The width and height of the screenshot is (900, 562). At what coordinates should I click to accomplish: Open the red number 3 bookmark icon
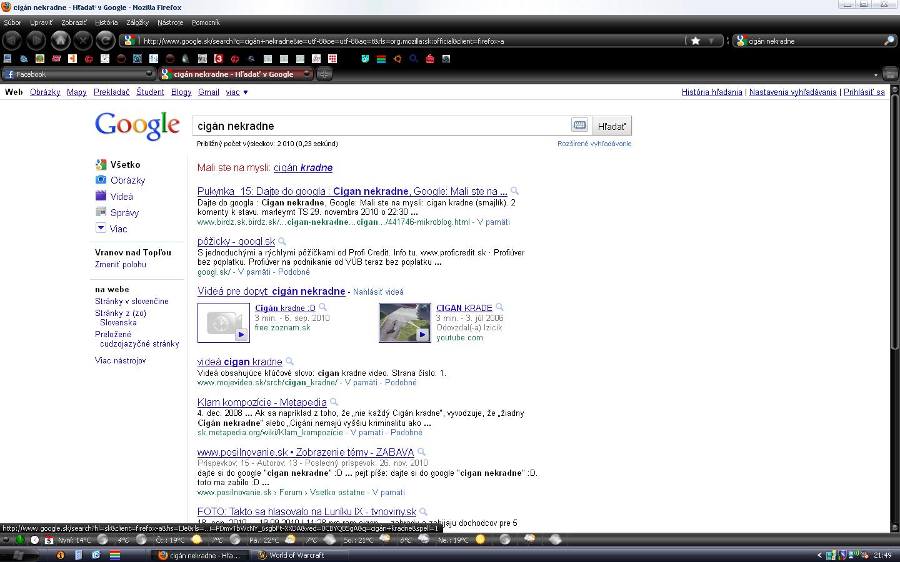219,59
